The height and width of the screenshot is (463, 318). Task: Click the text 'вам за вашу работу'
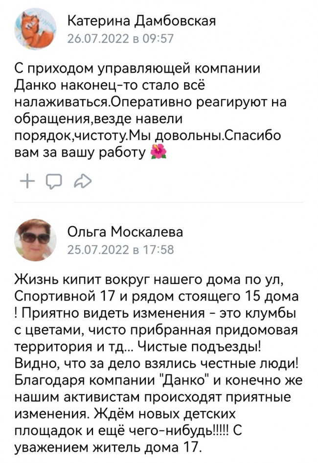tap(80, 153)
